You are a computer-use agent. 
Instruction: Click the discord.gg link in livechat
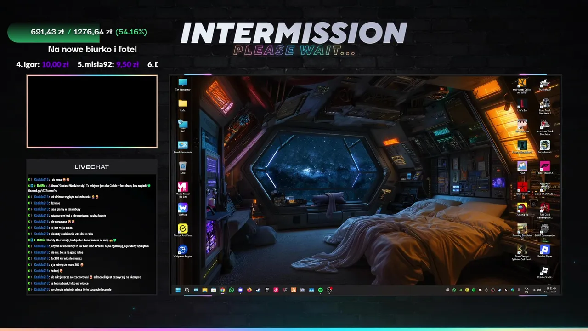[42, 190]
